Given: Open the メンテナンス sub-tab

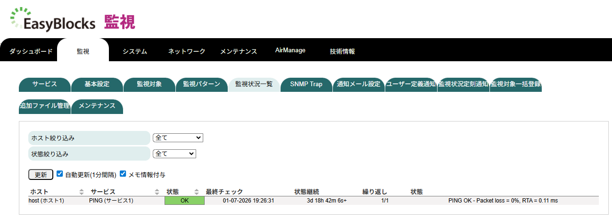Looking at the screenshot, I should (x=97, y=106).
